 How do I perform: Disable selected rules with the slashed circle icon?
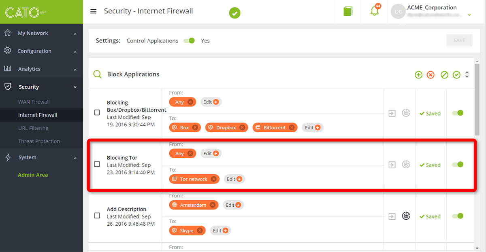coord(444,75)
